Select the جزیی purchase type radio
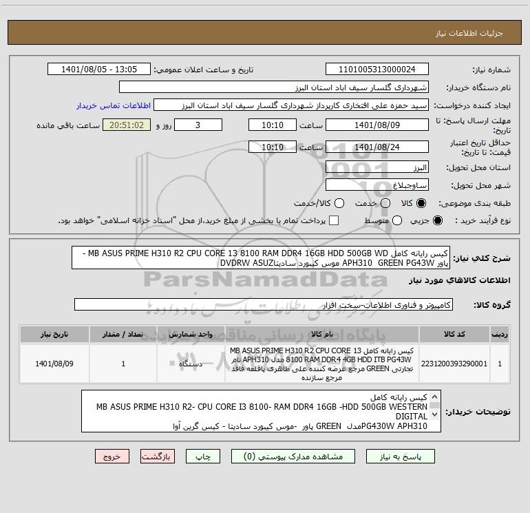The height and width of the screenshot is (513, 530). [437, 220]
